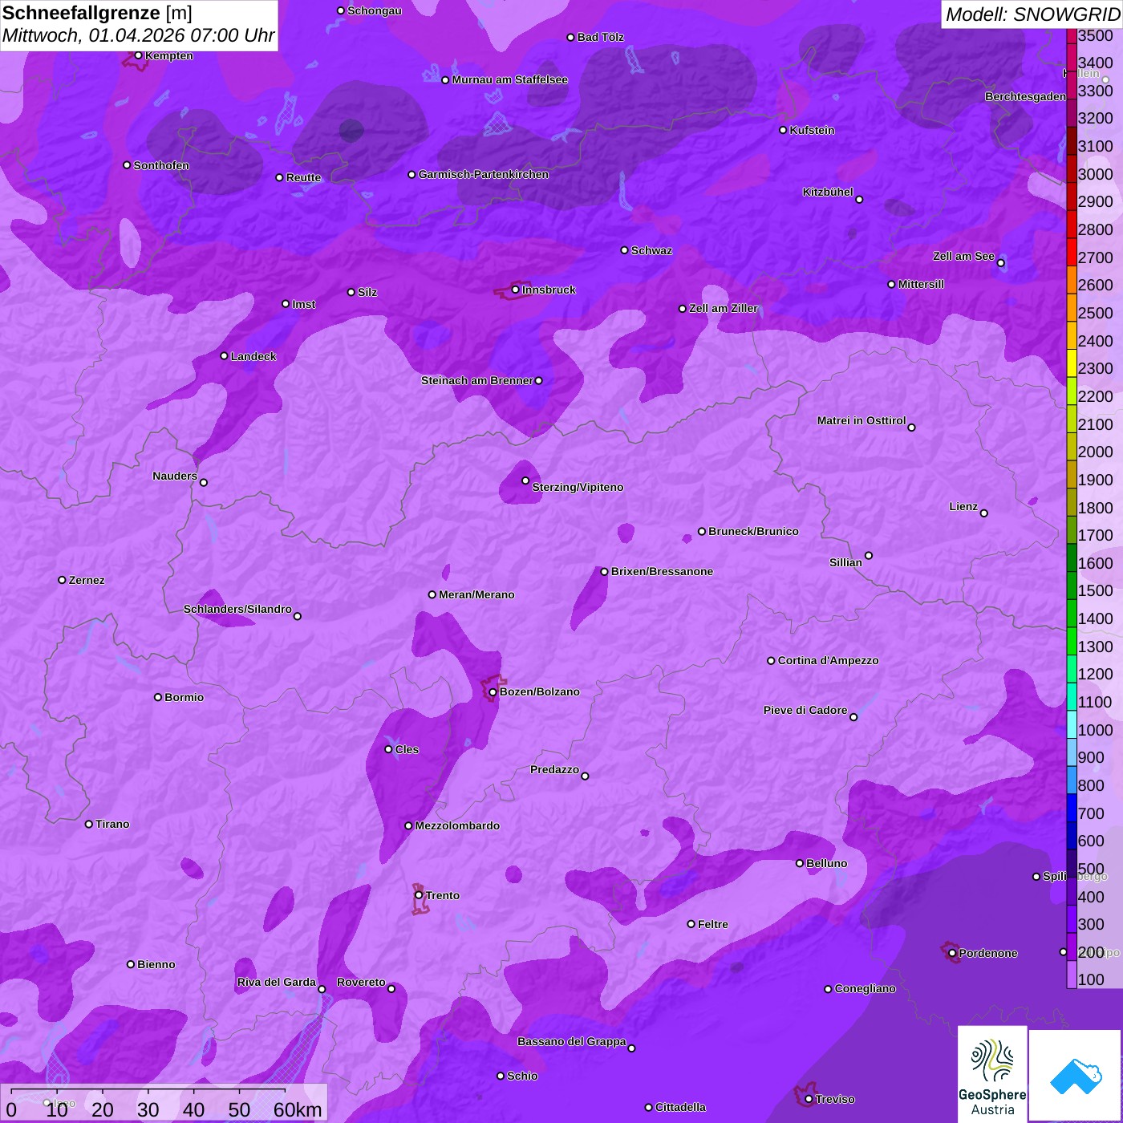Click the date 'Mittwoch, 01.04.2026 07:00 Uhr'
The image size is (1123, 1123).
coord(138,36)
